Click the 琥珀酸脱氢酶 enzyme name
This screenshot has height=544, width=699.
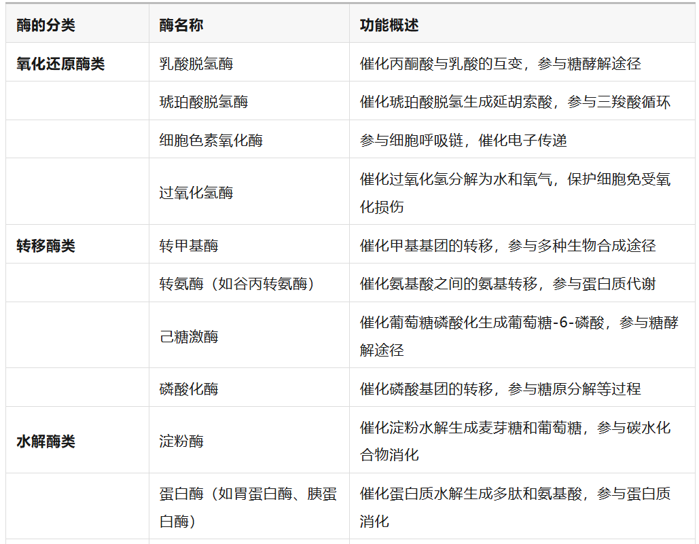click(x=204, y=102)
